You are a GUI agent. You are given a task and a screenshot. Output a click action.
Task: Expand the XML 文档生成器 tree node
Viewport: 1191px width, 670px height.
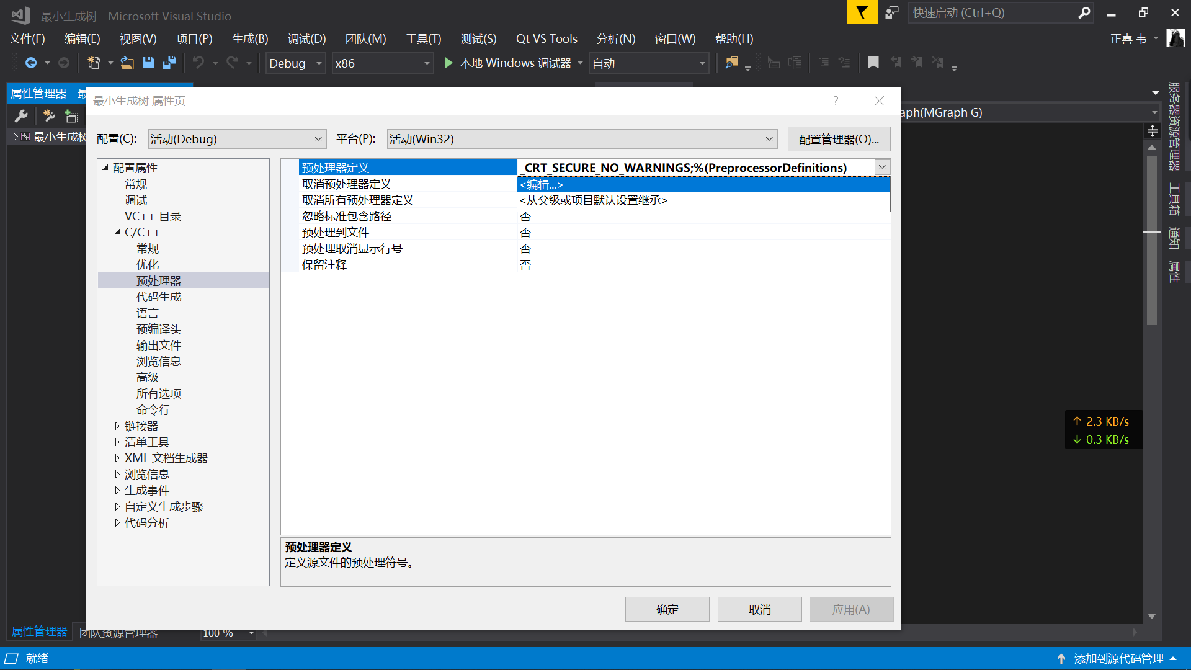117,458
